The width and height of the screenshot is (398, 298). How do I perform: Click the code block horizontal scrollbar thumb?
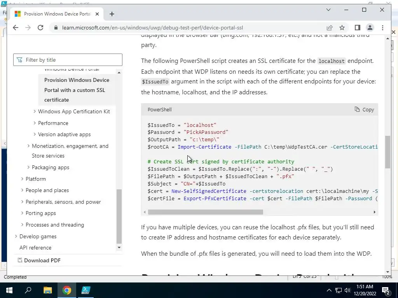pyautogui.click(x=205, y=212)
